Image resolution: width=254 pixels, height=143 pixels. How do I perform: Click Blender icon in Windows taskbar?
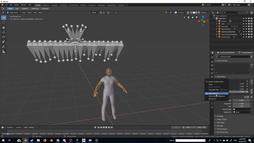click(x=25, y=140)
